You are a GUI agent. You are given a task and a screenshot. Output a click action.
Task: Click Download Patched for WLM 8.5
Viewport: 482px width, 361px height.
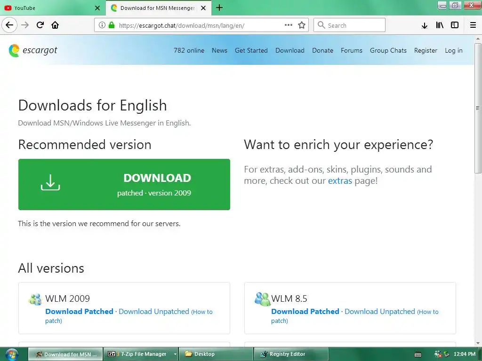305,311
